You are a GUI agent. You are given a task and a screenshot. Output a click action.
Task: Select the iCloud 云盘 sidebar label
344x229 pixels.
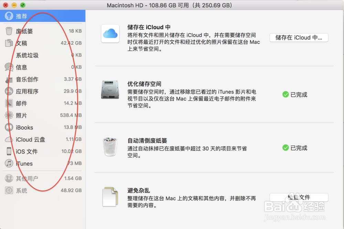(31, 139)
